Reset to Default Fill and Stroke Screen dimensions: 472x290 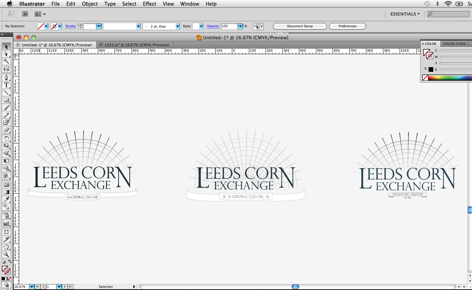click(x=3, y=262)
